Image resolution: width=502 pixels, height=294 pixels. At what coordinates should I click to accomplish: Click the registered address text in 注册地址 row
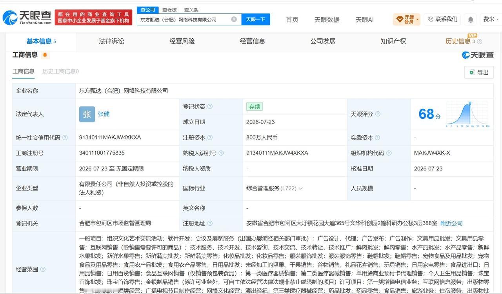[342, 224]
